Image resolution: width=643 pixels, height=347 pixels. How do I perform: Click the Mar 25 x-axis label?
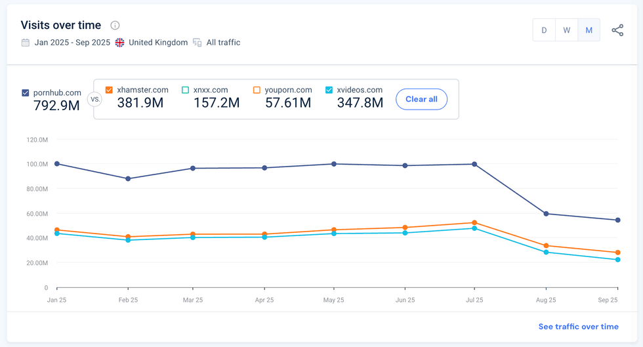pyautogui.click(x=193, y=300)
